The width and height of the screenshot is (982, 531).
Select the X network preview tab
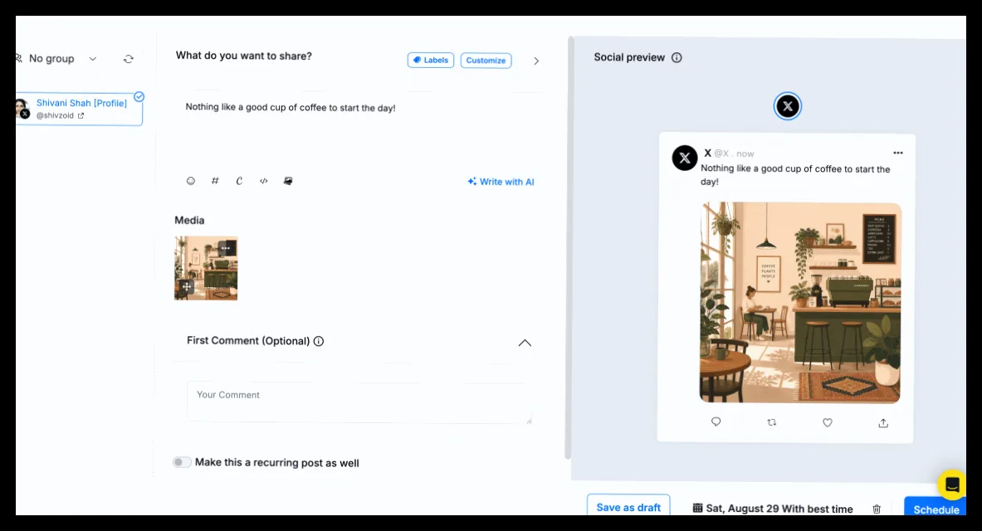(787, 106)
